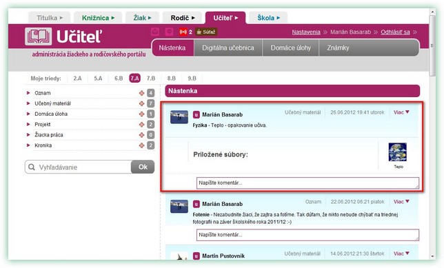Click the red broadcast notifications icon
This screenshot has width=444, height=268.
click(183, 32)
